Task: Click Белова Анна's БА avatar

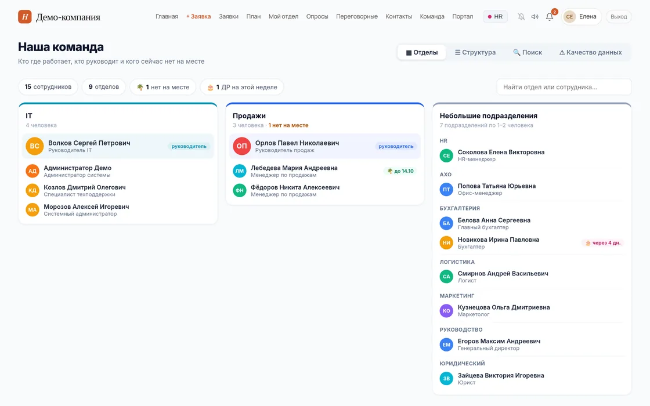Action: (446, 223)
